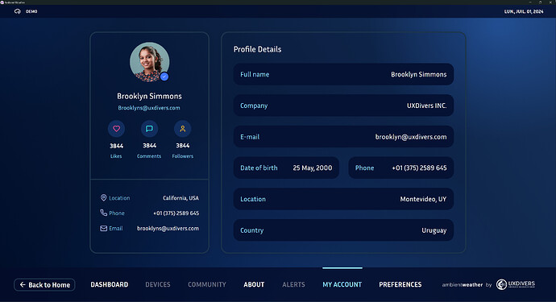The image size is (556, 302).
Task: Click the phone handset icon
Action: click(x=103, y=213)
